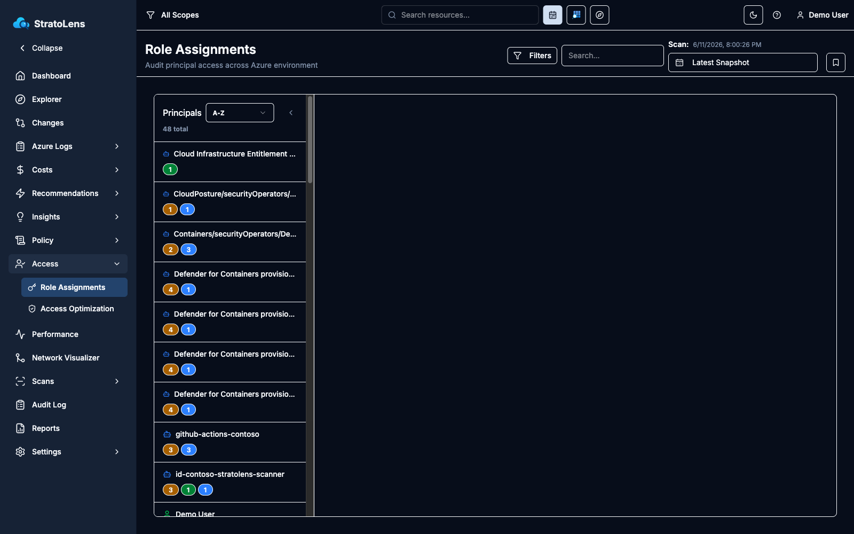This screenshot has height=534, width=854.
Task: Click the Principals list scrollbar
Action: point(310,139)
